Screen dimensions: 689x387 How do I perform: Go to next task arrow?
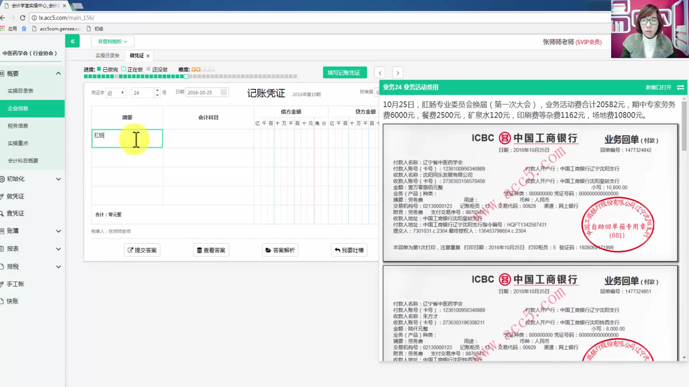click(398, 73)
